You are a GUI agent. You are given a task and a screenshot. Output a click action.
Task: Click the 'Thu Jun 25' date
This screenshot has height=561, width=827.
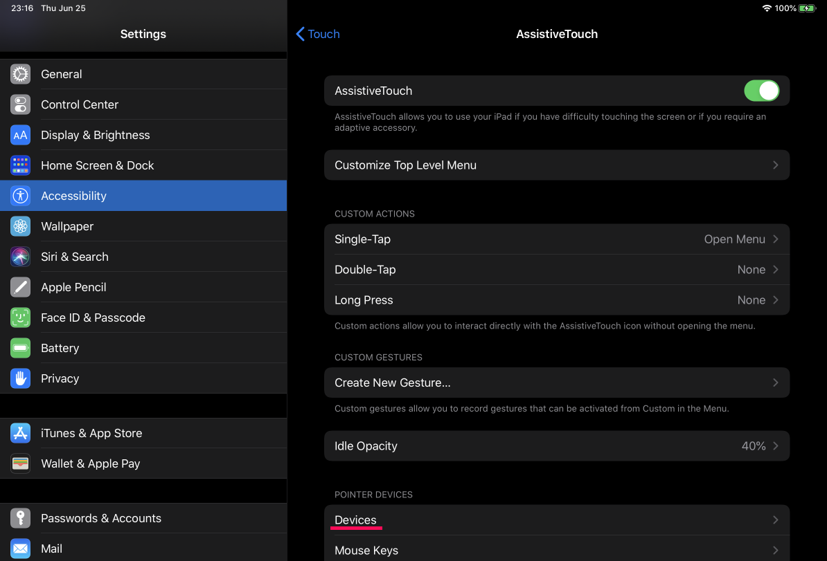(63, 8)
